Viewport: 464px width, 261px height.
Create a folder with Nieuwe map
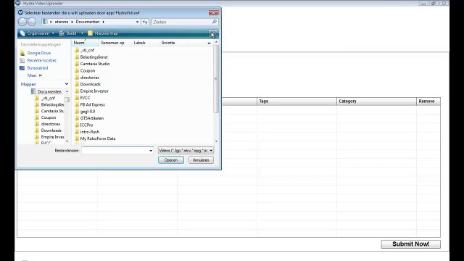103,33
